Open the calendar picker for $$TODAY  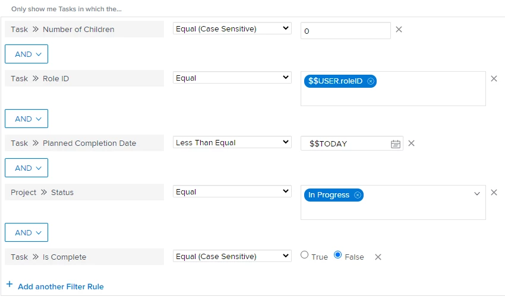point(396,144)
